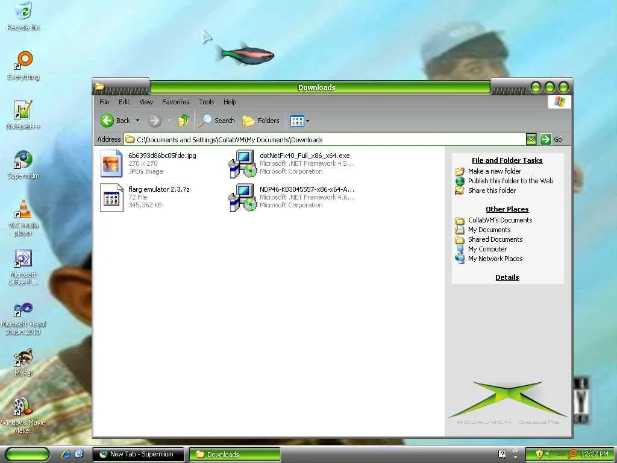The height and width of the screenshot is (463, 617).
Task: Select the Notepad++ desktop shortcut
Action: 23,115
